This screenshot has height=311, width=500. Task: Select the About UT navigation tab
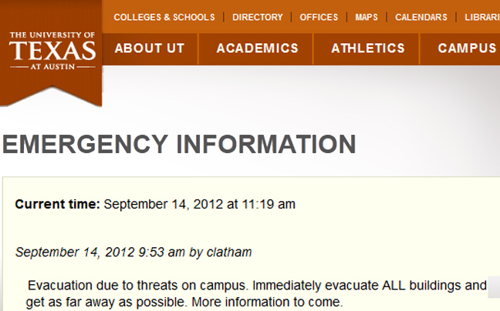150,48
